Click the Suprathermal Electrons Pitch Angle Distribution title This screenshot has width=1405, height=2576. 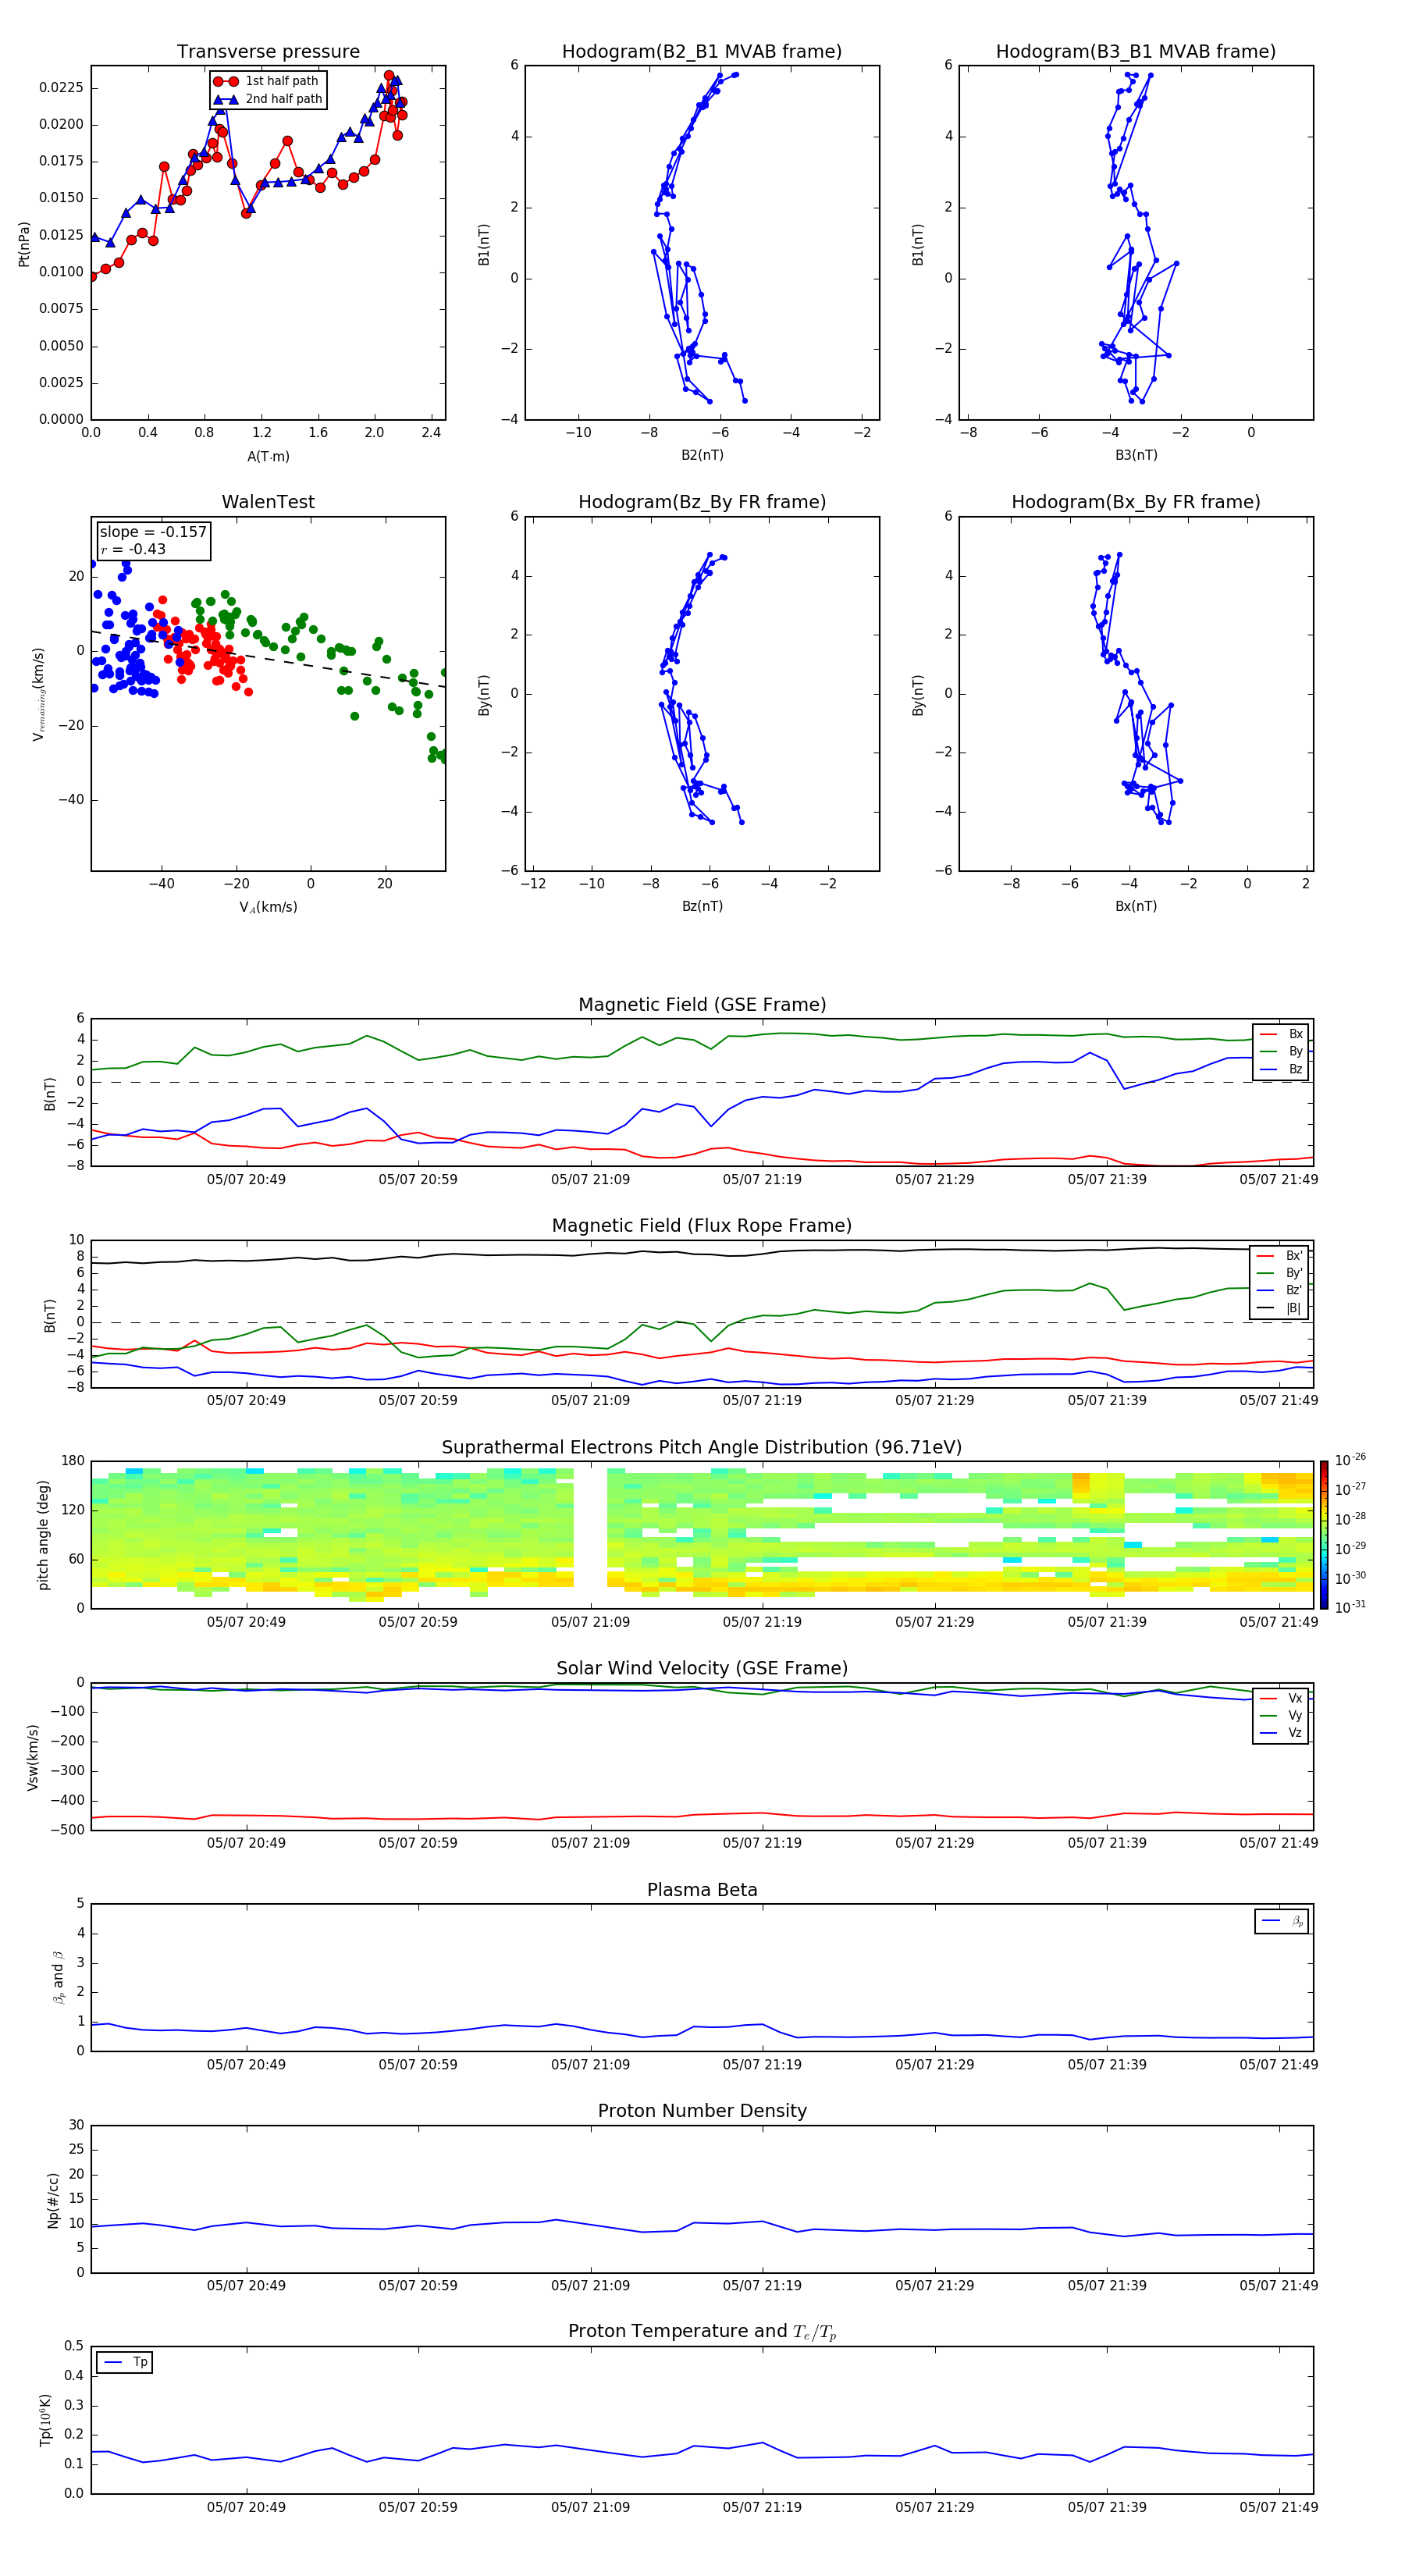[702, 1448]
